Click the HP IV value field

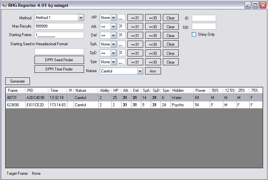(x=121, y=18)
